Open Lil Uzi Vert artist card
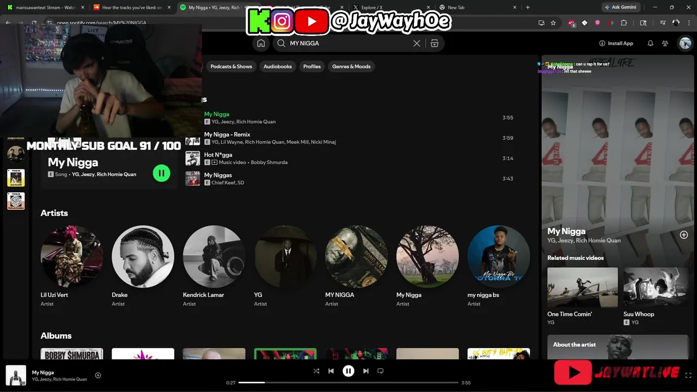This screenshot has height=392, width=697. [x=72, y=267]
